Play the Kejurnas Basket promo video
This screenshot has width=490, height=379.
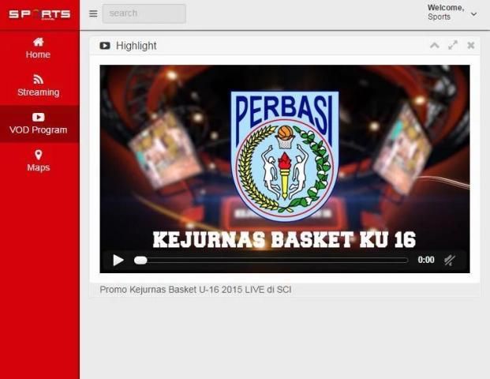click(118, 260)
